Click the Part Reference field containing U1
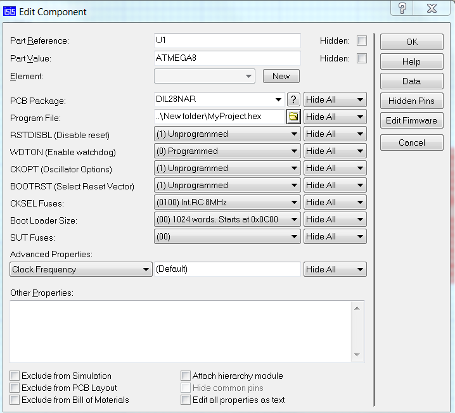 coord(227,41)
